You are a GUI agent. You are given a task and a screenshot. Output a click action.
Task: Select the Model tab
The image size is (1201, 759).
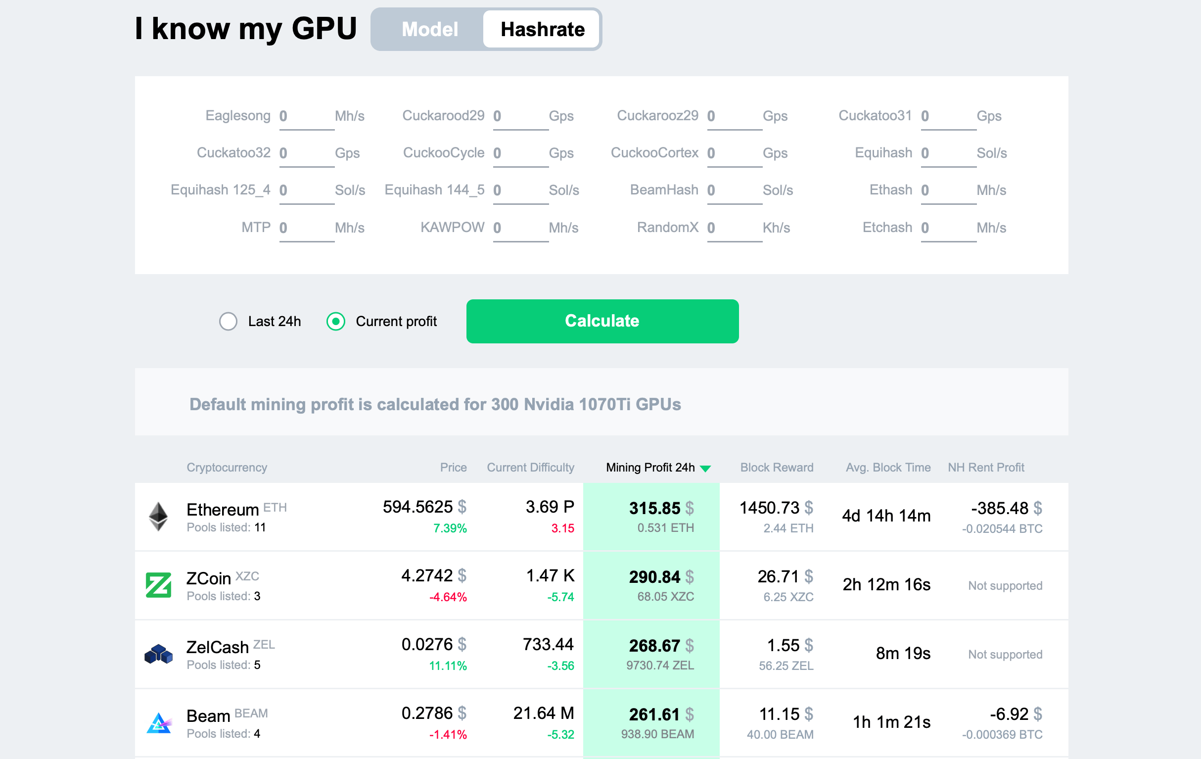[x=427, y=28]
